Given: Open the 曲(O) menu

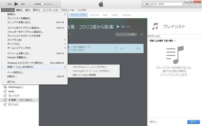Looking at the screenshot, I should point(28,10).
